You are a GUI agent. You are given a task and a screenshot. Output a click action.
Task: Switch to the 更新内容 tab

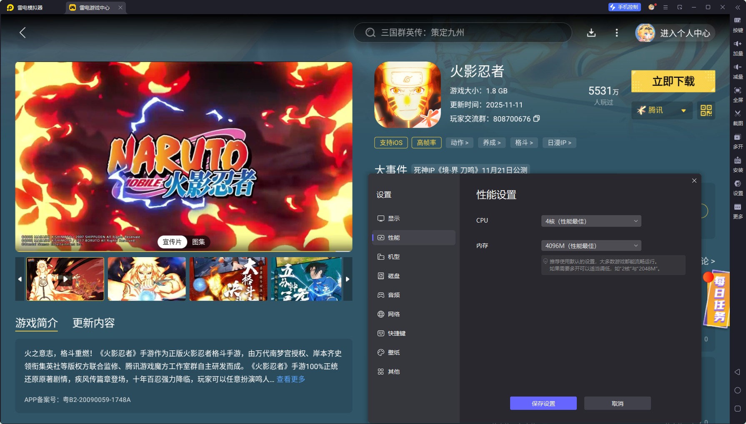(94, 323)
